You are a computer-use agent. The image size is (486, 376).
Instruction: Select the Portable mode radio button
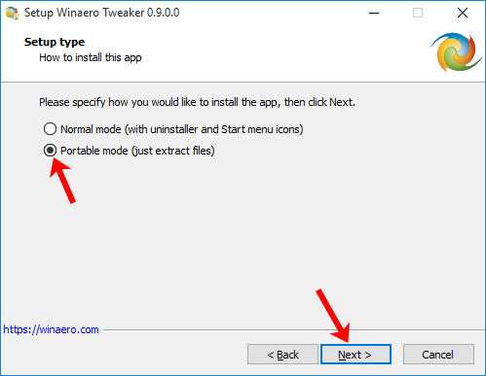tap(50, 151)
